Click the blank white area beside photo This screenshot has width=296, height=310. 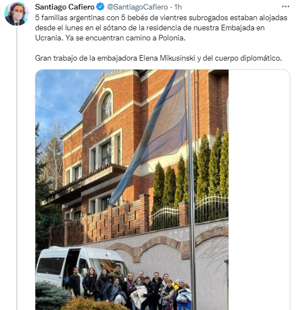pos(259,190)
